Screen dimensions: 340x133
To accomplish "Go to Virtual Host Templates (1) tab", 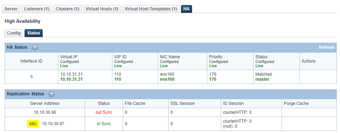I will click(x=151, y=9).
